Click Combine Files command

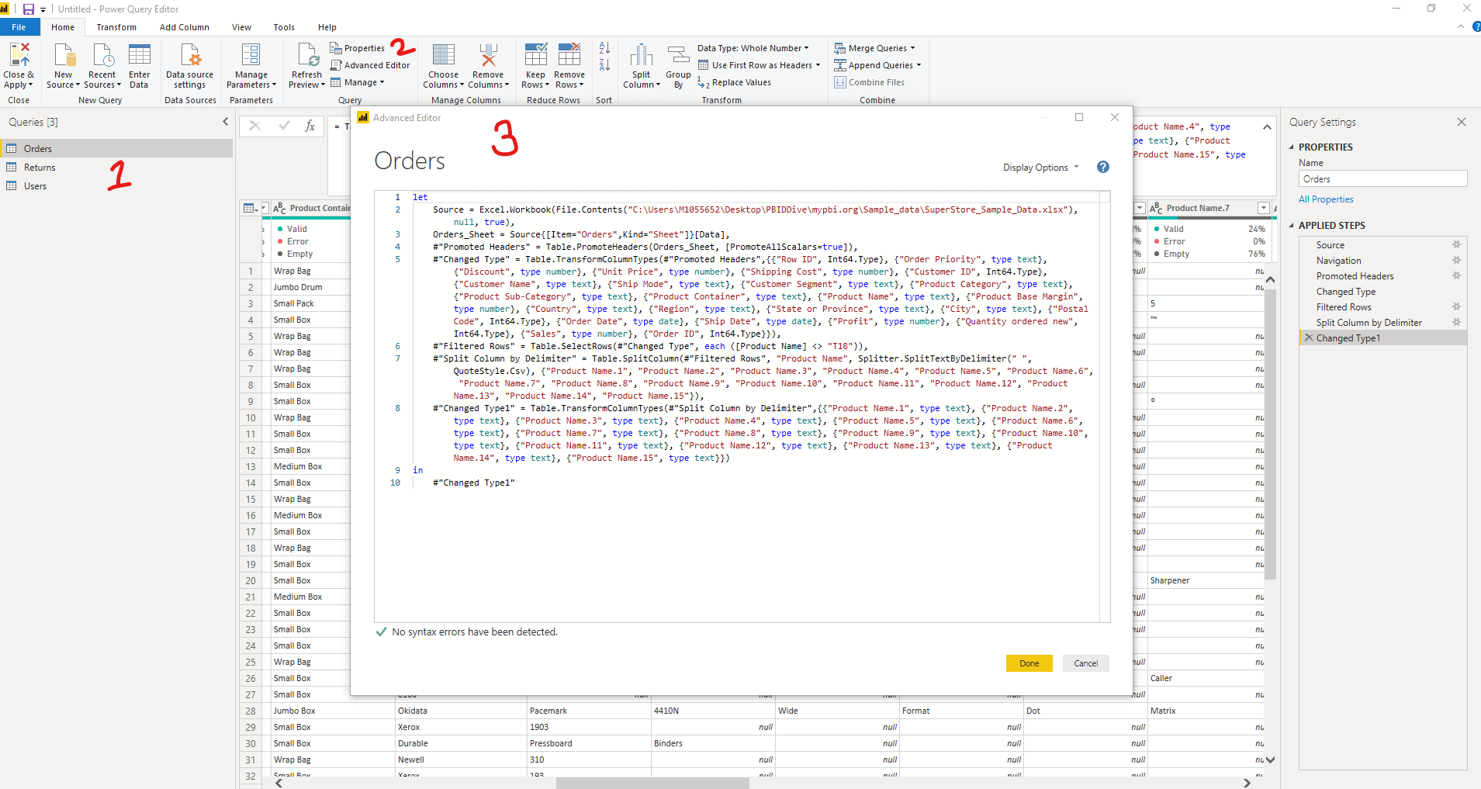coord(870,82)
